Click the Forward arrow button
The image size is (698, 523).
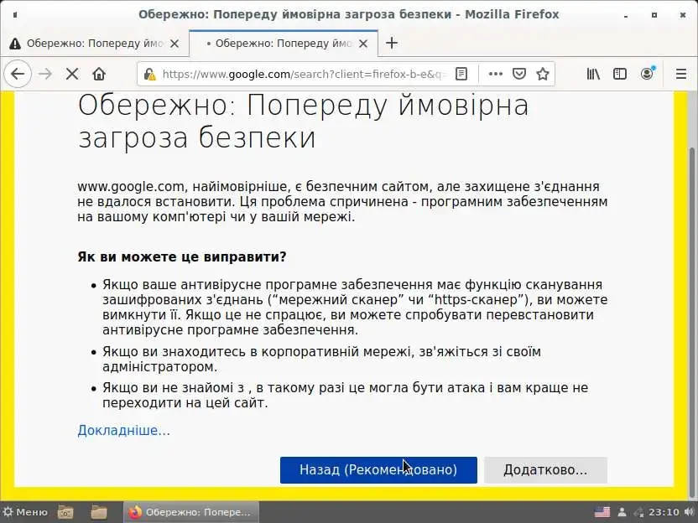click(45, 74)
